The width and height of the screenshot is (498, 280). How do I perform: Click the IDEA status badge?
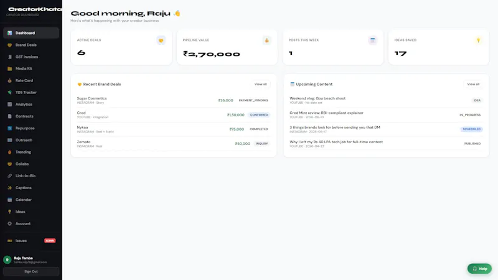pos(477,100)
